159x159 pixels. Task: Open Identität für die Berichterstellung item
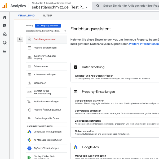[46, 92]
